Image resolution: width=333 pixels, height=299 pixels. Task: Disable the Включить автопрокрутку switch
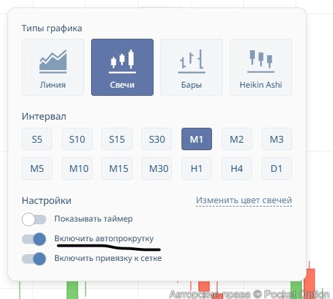point(34,239)
